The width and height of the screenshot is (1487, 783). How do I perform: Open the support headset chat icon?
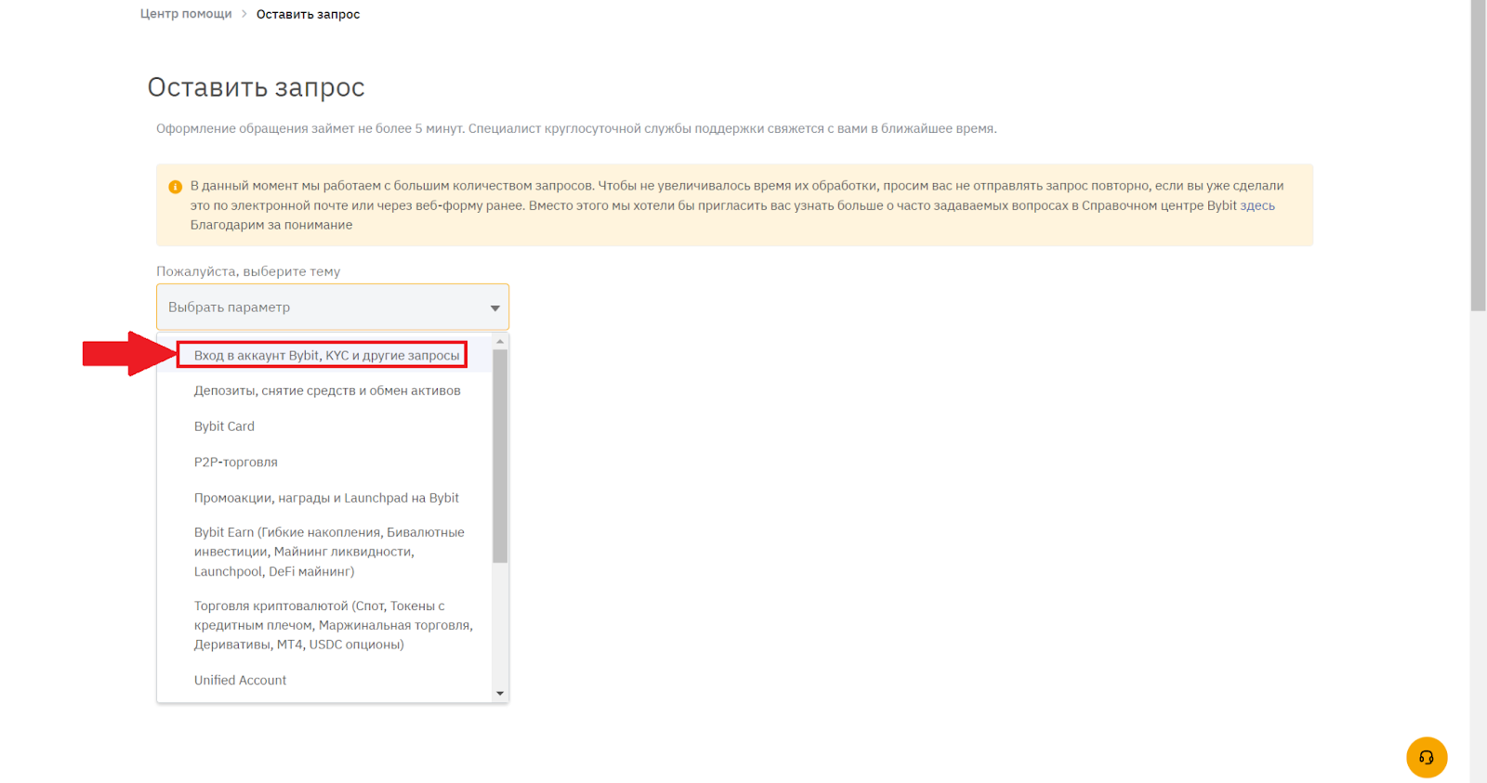point(1427,757)
